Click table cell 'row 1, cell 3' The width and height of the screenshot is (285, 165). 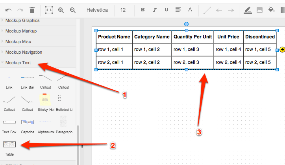pos(192,49)
